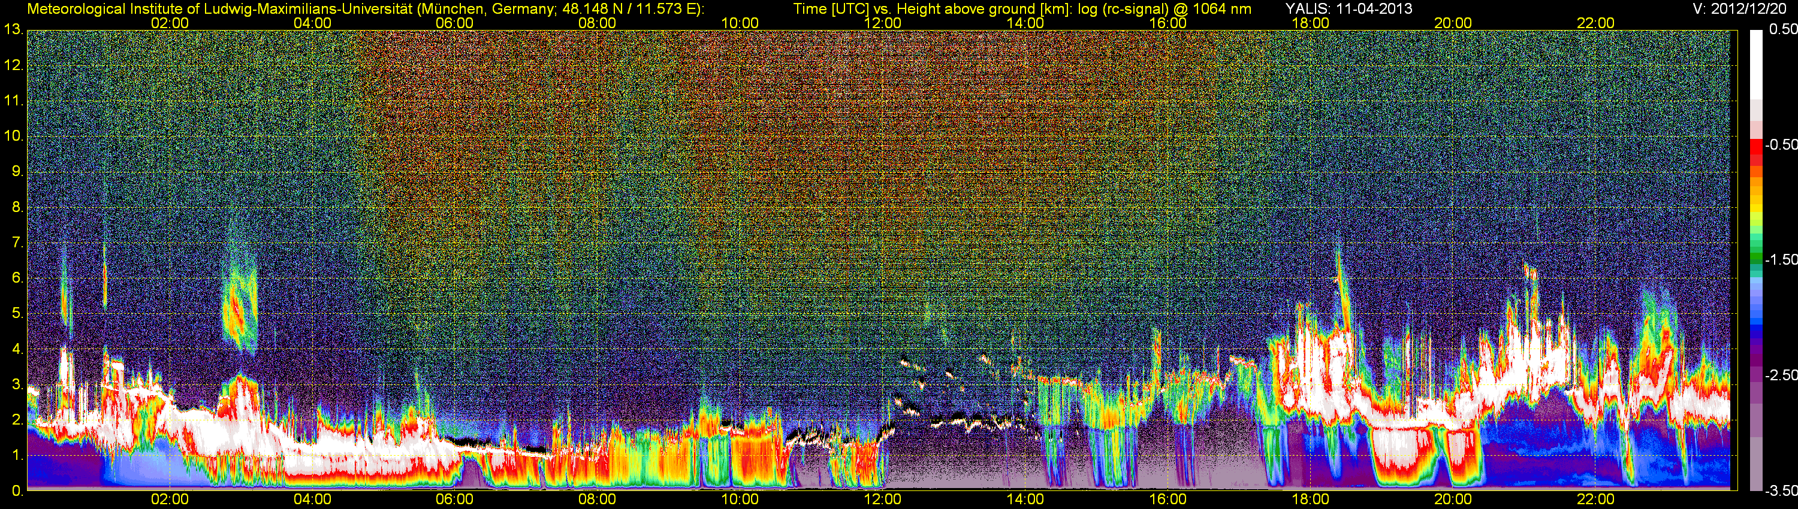This screenshot has height=509, width=1798.
Task: Click '14:00' on the top time axis
Action: coord(1025,23)
